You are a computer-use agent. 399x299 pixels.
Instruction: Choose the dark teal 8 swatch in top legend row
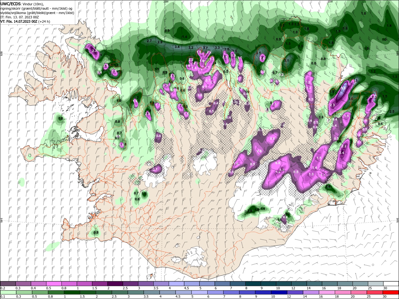[253, 284]
